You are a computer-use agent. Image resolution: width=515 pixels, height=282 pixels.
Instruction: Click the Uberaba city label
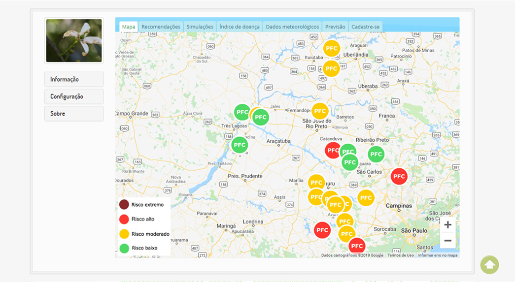[x=368, y=86]
